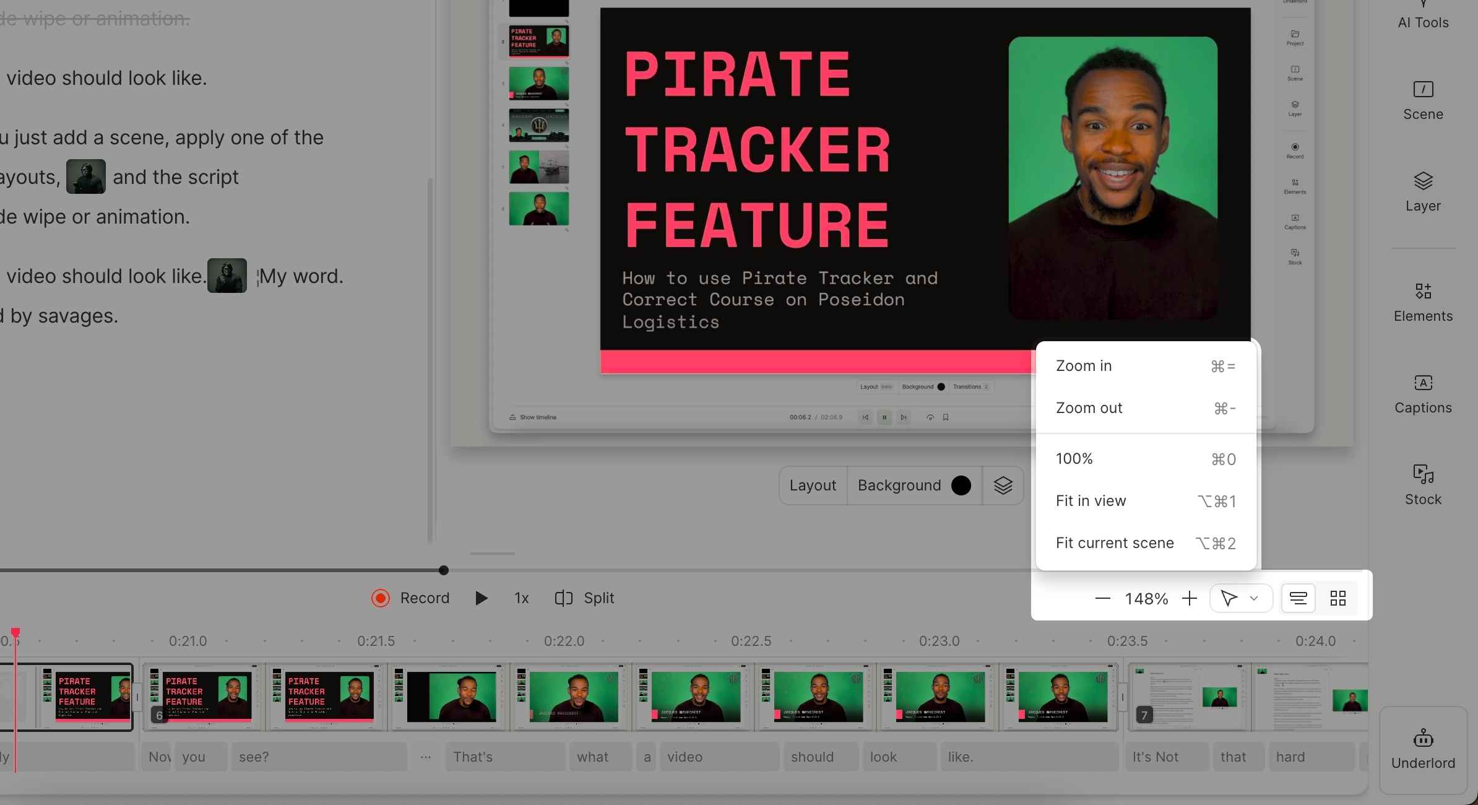Click the scene 7 timeline thumbnail
This screenshot has width=1478, height=805.
click(1188, 697)
